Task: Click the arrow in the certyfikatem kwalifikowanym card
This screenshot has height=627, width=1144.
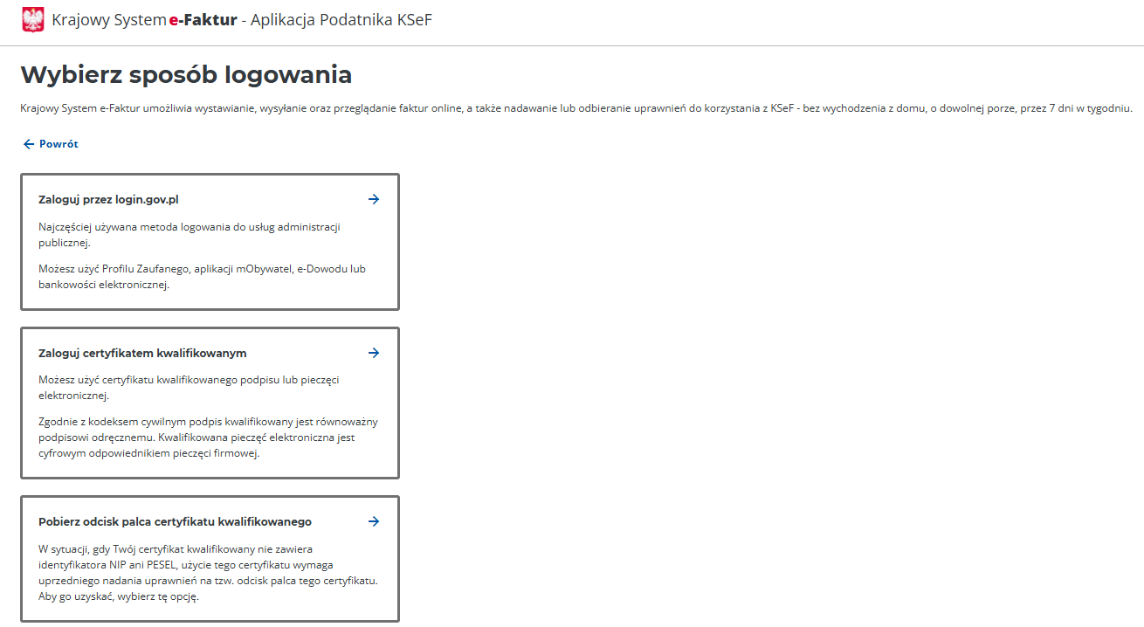Action: [374, 353]
